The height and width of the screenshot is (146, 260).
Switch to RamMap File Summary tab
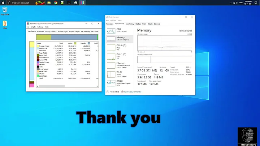(85, 31)
